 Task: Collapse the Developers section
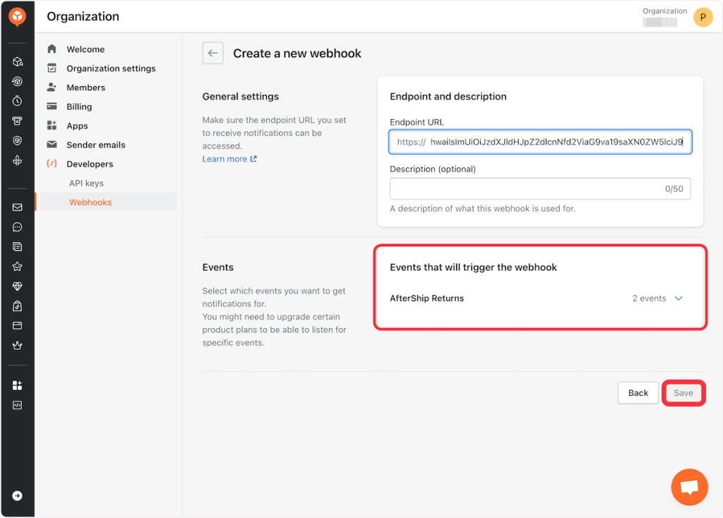click(x=90, y=164)
